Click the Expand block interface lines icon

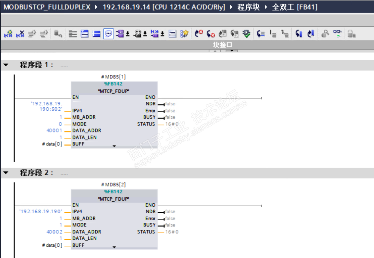(73, 34)
